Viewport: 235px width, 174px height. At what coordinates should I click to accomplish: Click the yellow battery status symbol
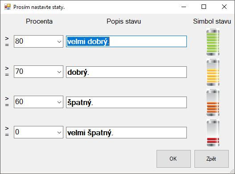click(x=213, y=72)
